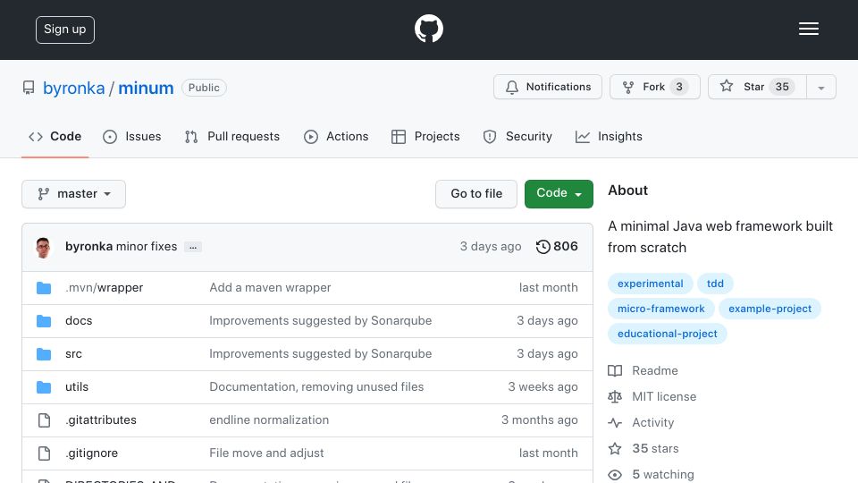Open 'File move and adjust' commit
Screen dimensions: 858x483
coord(266,453)
